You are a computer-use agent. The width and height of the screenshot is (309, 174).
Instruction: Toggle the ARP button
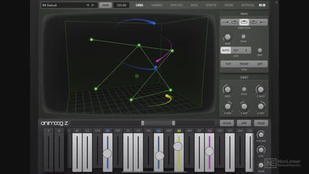tap(244, 123)
